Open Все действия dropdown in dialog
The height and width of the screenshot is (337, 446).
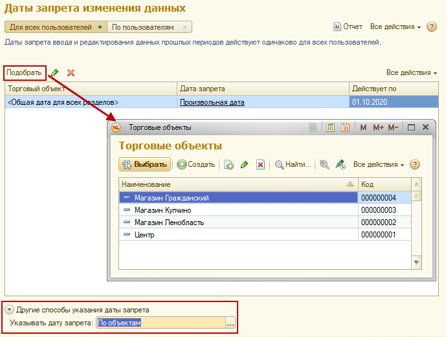(x=379, y=164)
